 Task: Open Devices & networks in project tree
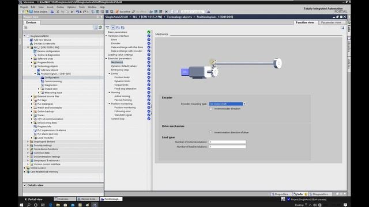(x=44, y=44)
